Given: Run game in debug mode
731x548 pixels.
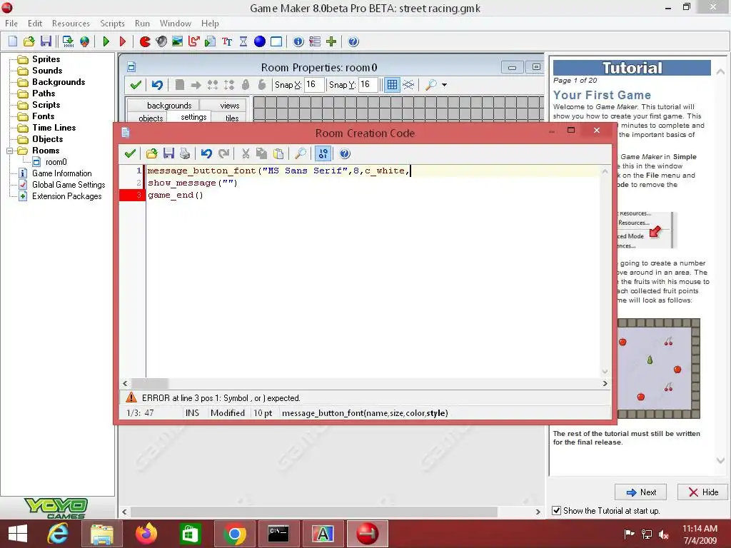Looking at the screenshot, I should (x=123, y=41).
